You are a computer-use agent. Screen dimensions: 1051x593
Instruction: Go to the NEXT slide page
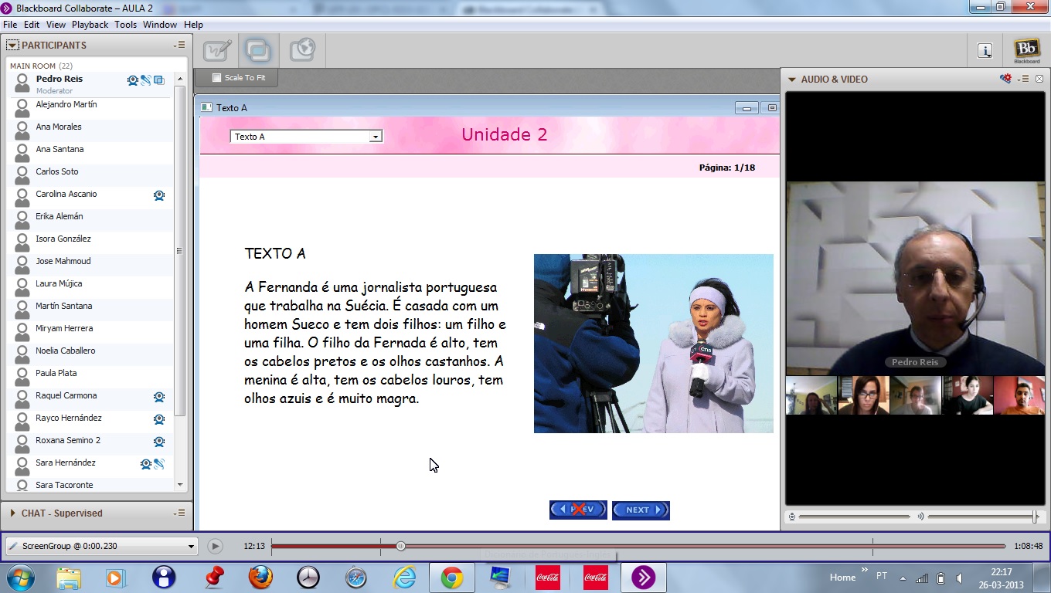tap(641, 510)
